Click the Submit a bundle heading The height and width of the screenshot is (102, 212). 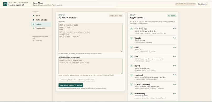click(67, 18)
